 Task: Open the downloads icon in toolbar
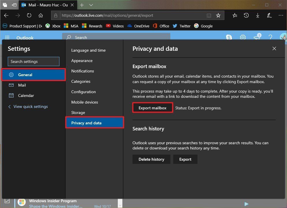[258, 15]
